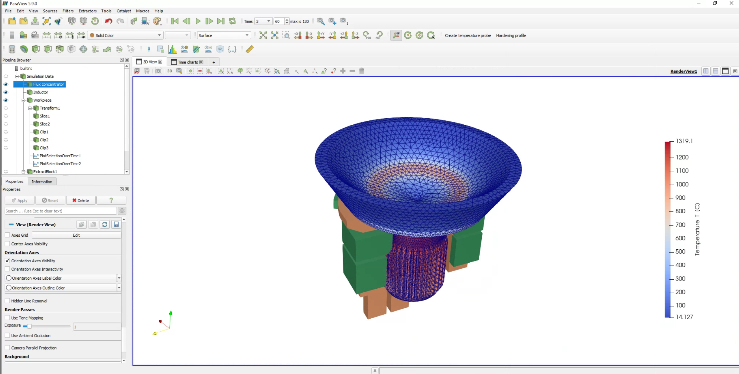
Task: Run Create temperature probe macro
Action: pyautogui.click(x=468, y=35)
